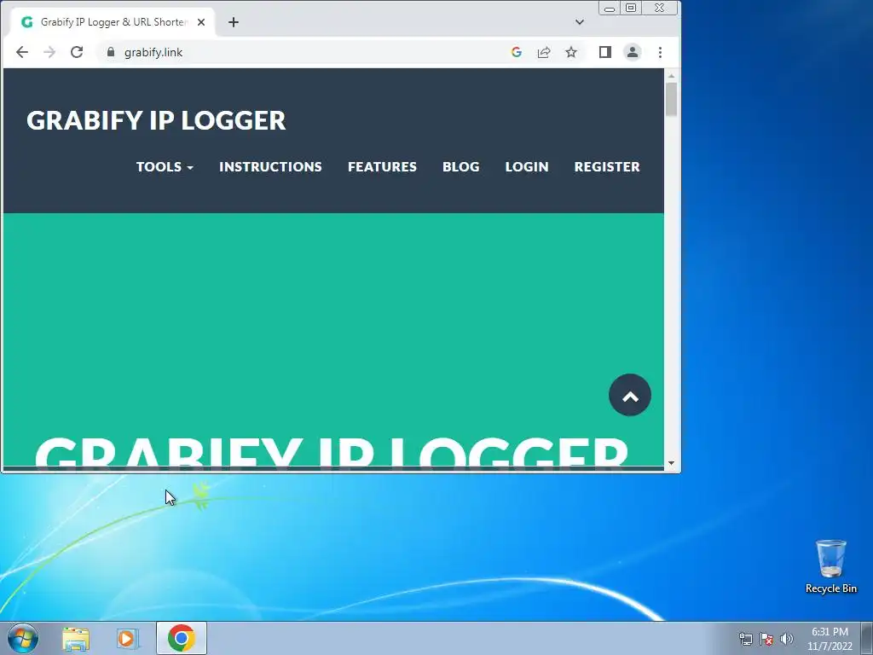The height and width of the screenshot is (655, 873).
Task: Launch Windows Media Player from taskbar
Action: tap(127, 638)
